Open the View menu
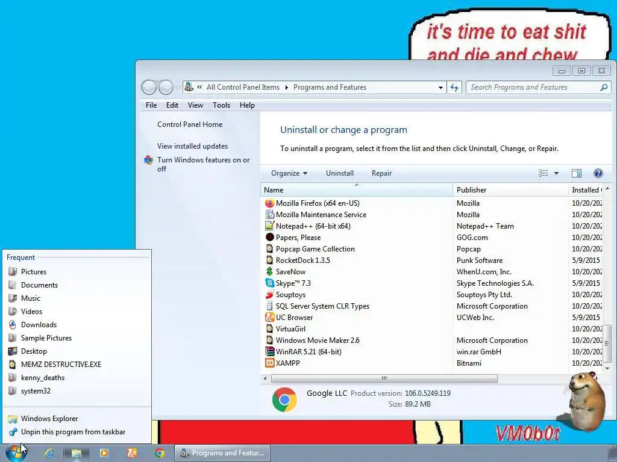 point(195,105)
